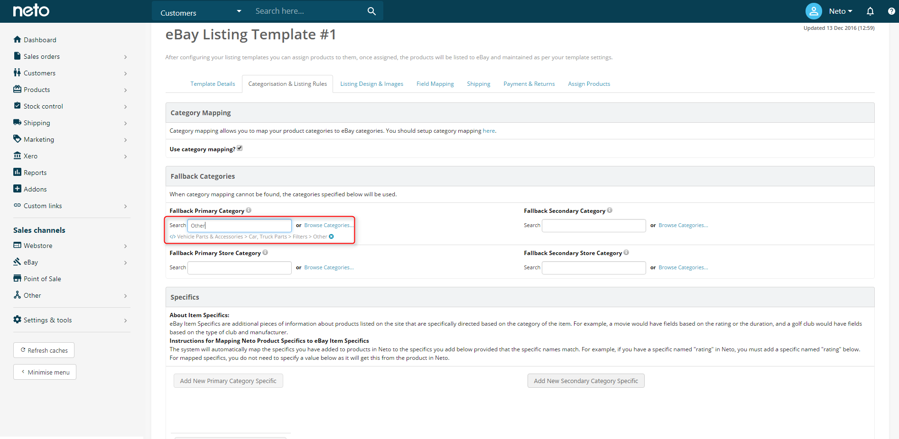Expand the Stock control submenu chevron
The width and height of the screenshot is (899, 439).
125,107
